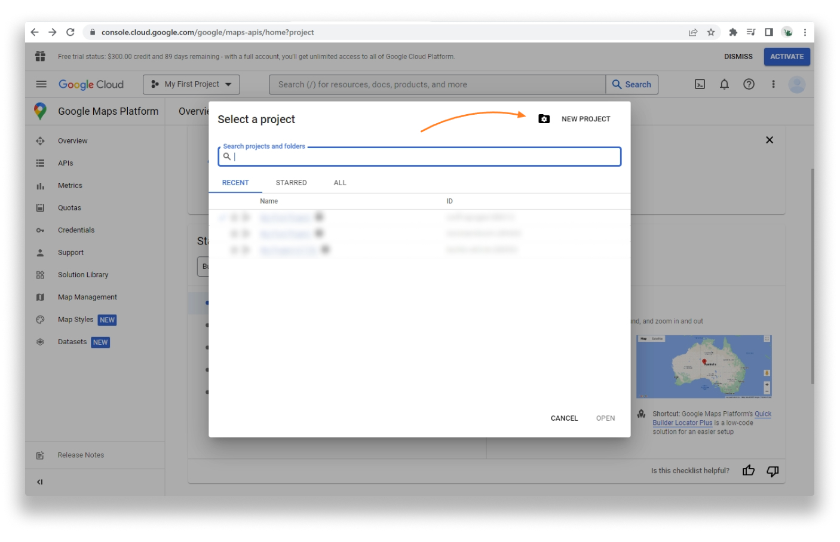Click the Australia map thumbnail

coord(704,366)
